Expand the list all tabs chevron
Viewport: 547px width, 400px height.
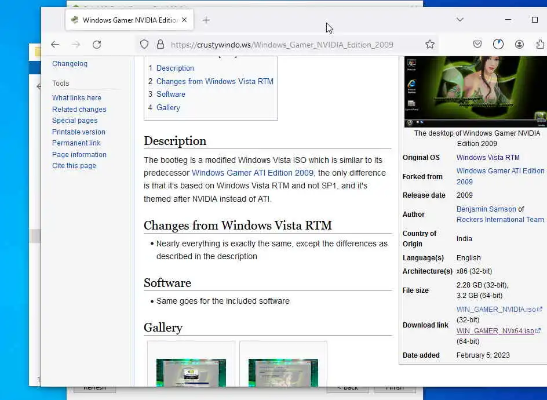[460, 20]
